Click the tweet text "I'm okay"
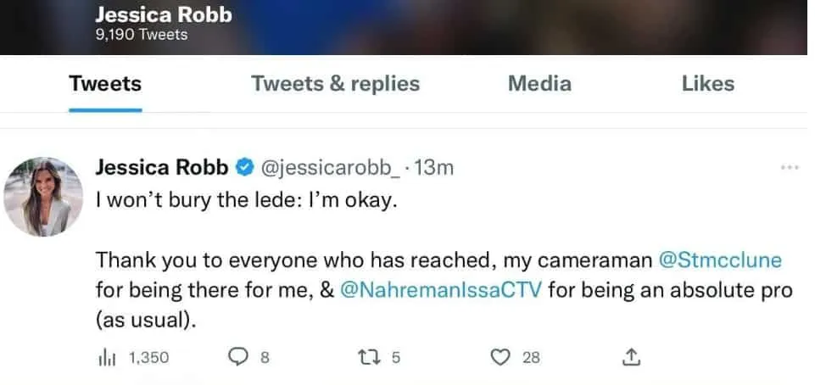Screen dimensions: 815x385 click(x=361, y=204)
